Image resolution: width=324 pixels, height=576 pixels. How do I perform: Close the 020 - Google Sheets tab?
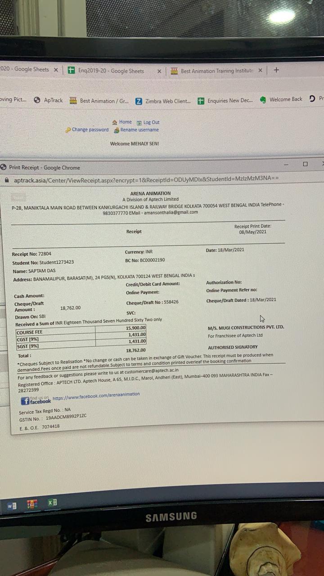click(x=56, y=70)
